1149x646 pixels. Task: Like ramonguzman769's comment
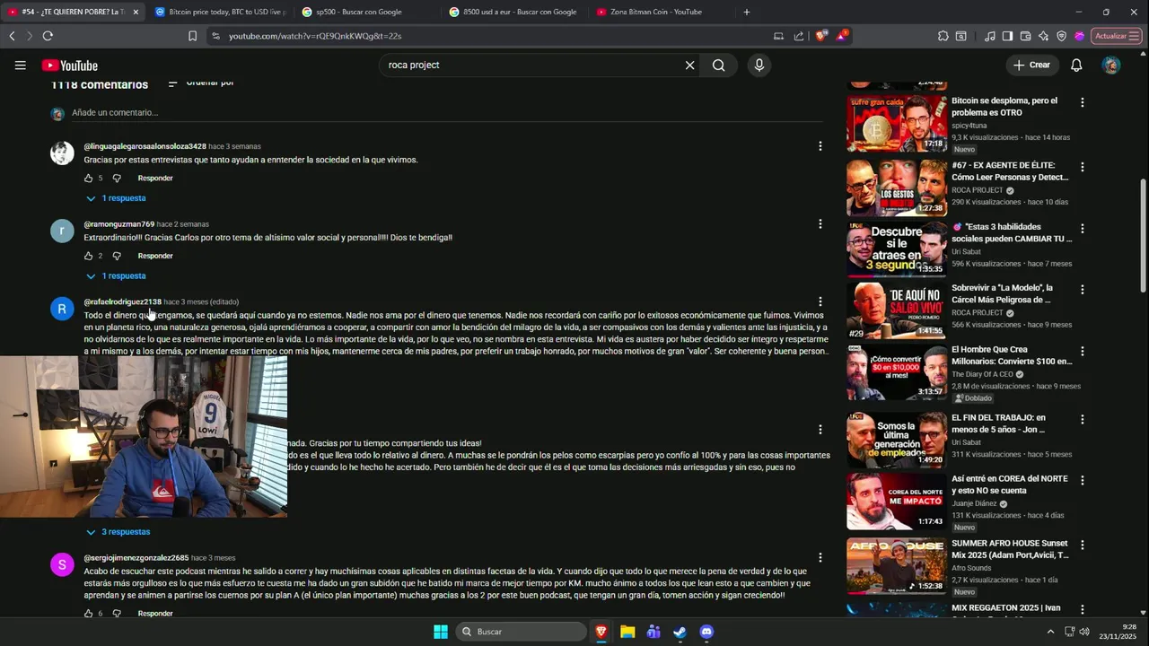point(88,256)
